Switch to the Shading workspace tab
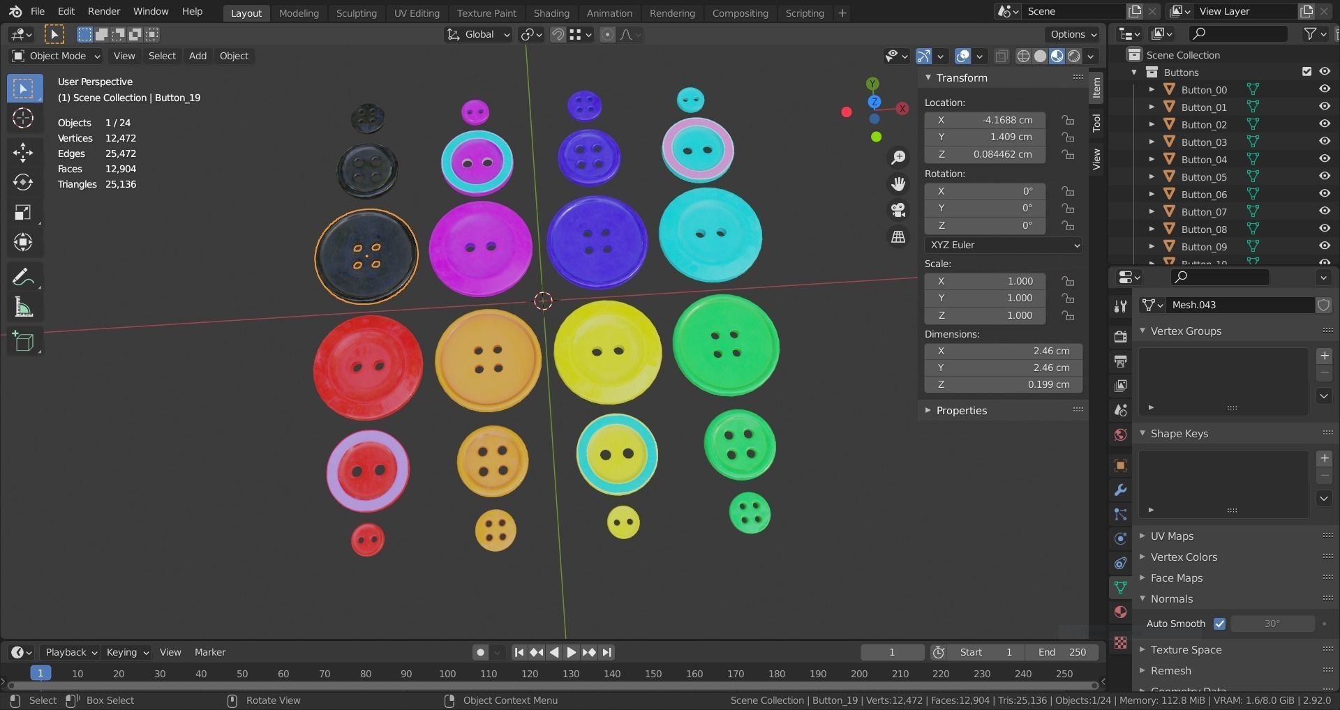The width and height of the screenshot is (1340, 710). coord(551,13)
